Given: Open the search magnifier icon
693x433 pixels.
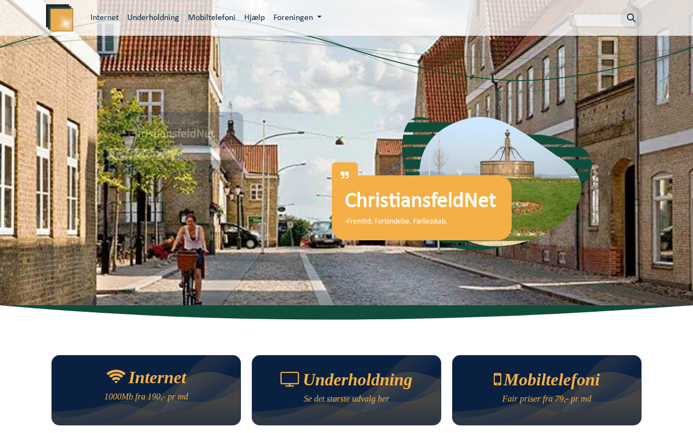Looking at the screenshot, I should point(631,18).
